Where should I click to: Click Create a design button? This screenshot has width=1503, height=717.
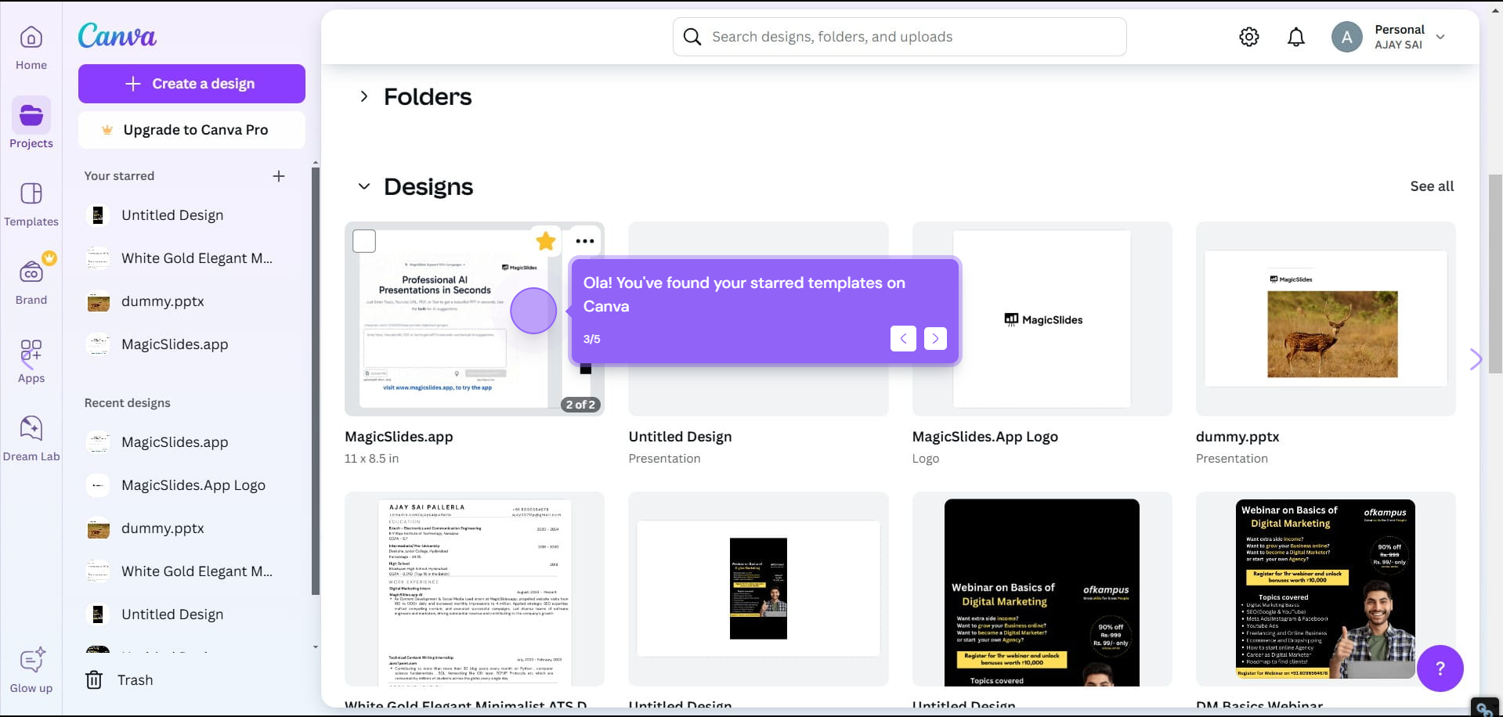pos(192,84)
